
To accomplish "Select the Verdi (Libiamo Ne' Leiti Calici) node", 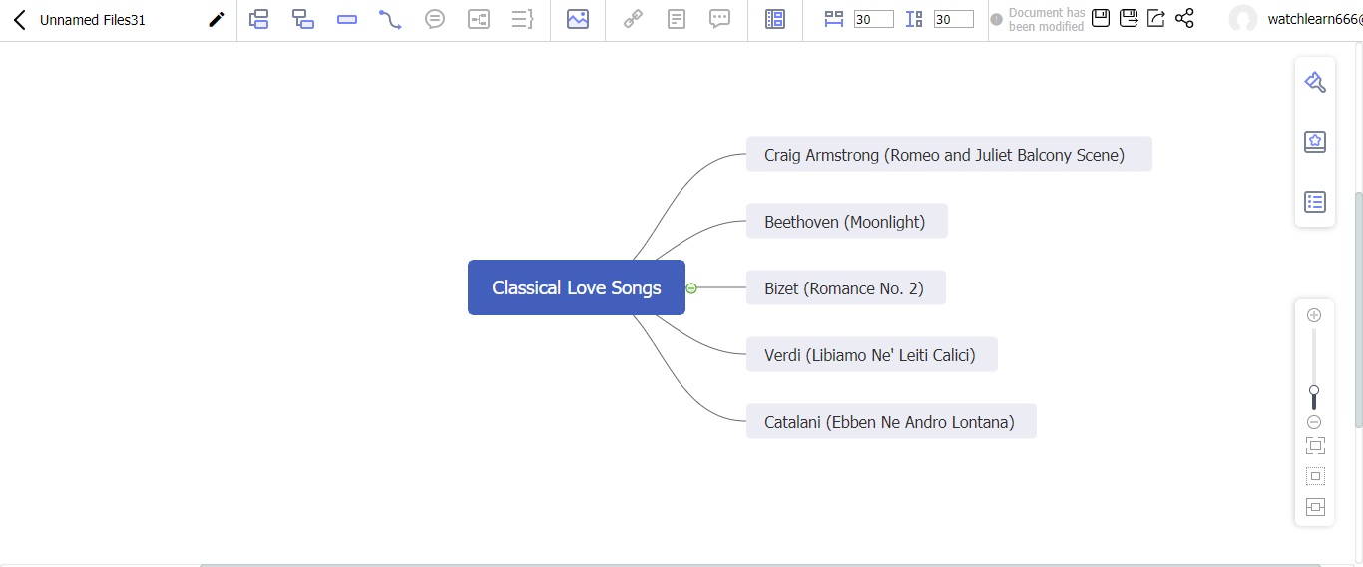I will (x=871, y=355).
